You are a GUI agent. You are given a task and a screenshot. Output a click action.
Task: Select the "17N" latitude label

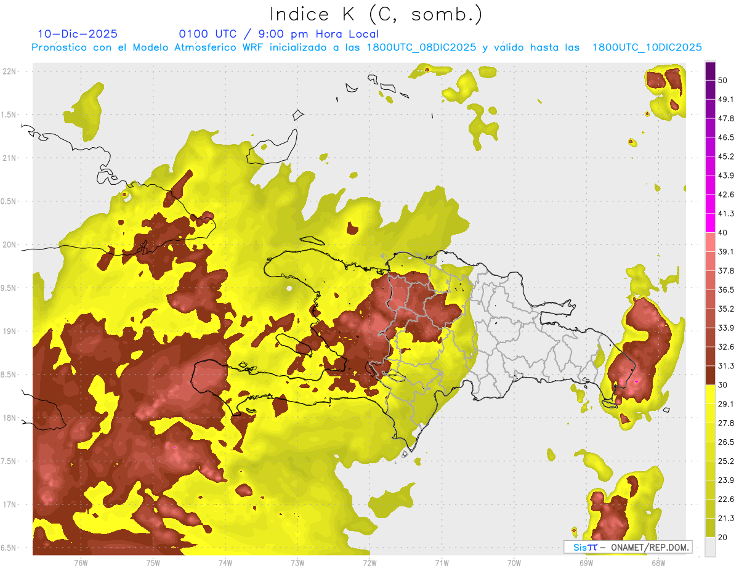pos(10,504)
